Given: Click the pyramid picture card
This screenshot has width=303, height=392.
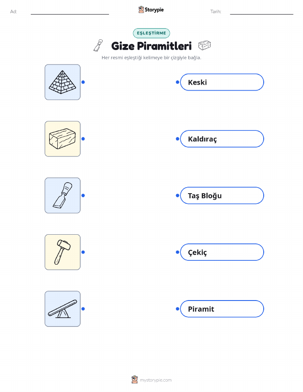Looking at the screenshot, I should [62, 82].
